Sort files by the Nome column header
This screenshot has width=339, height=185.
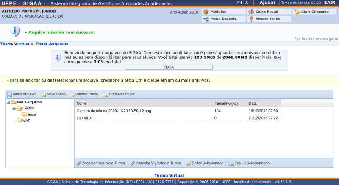point(82,103)
